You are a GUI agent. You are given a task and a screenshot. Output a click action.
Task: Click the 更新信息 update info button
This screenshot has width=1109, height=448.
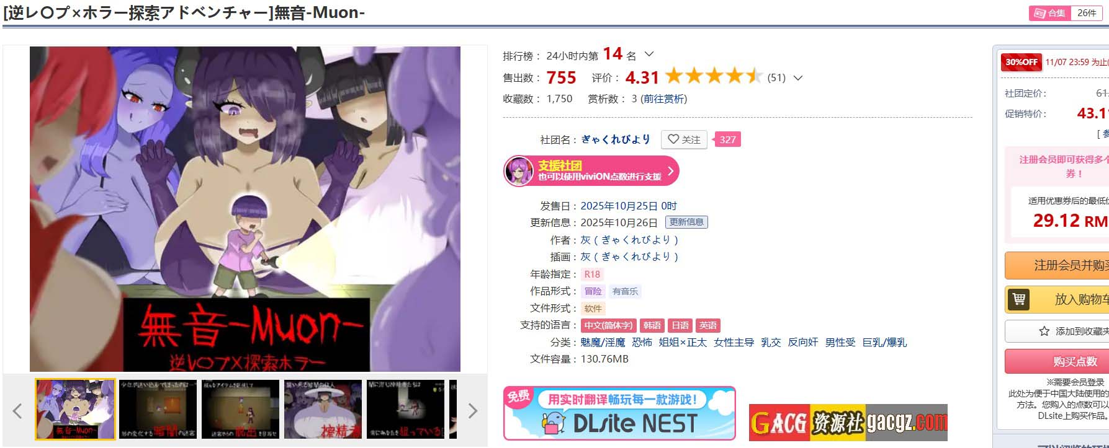point(686,222)
